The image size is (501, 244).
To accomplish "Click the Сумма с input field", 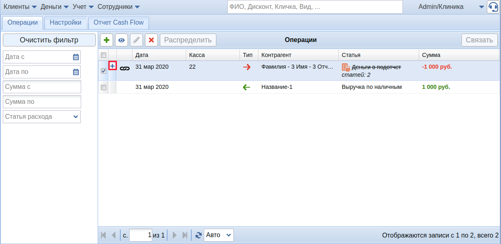I will tap(42, 87).
